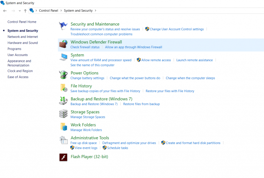Open the System heading link
The width and height of the screenshot is (264, 178).
(77, 55)
